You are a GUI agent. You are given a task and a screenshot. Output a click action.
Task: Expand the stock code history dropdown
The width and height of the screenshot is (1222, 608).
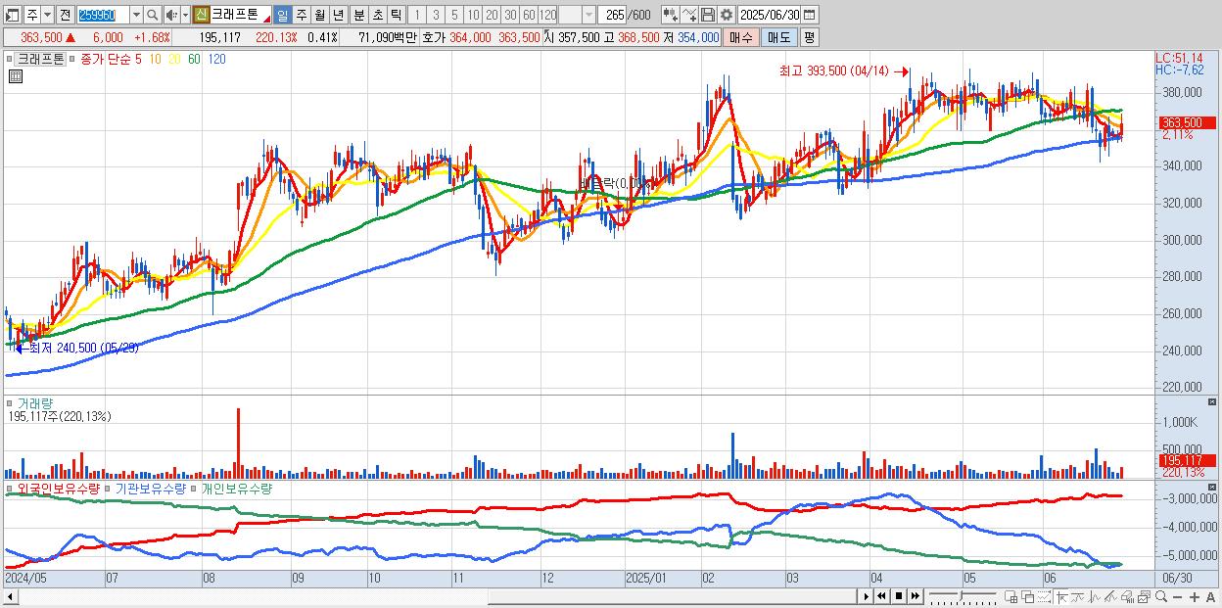point(136,15)
